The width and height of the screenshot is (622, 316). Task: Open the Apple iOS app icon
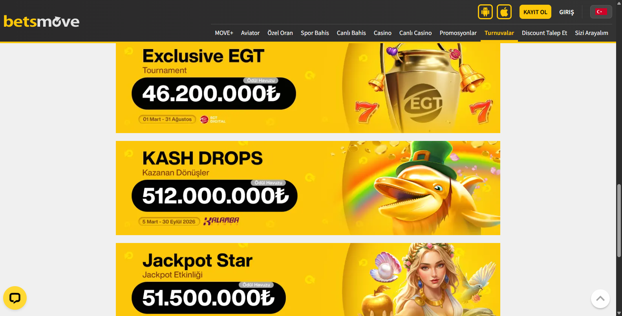pos(504,12)
